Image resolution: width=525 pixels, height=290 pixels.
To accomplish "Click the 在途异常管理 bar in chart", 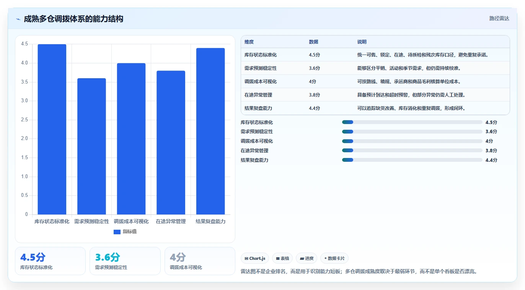I will coord(171,143).
